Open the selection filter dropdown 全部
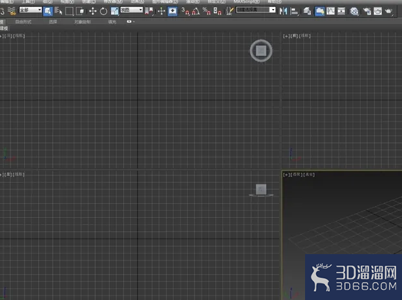 click(30, 10)
